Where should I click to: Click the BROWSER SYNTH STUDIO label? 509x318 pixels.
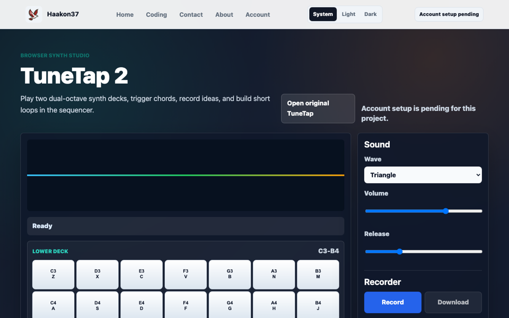coord(55,56)
